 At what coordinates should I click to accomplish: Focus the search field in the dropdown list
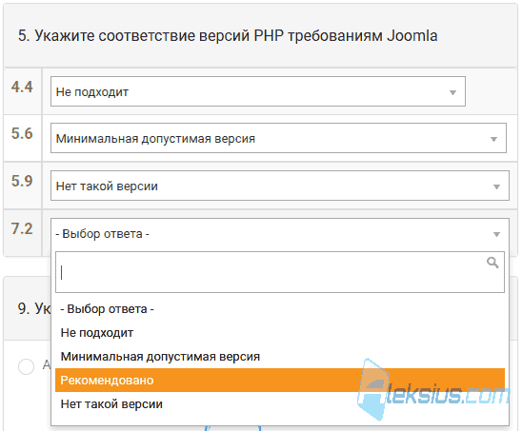280,272
